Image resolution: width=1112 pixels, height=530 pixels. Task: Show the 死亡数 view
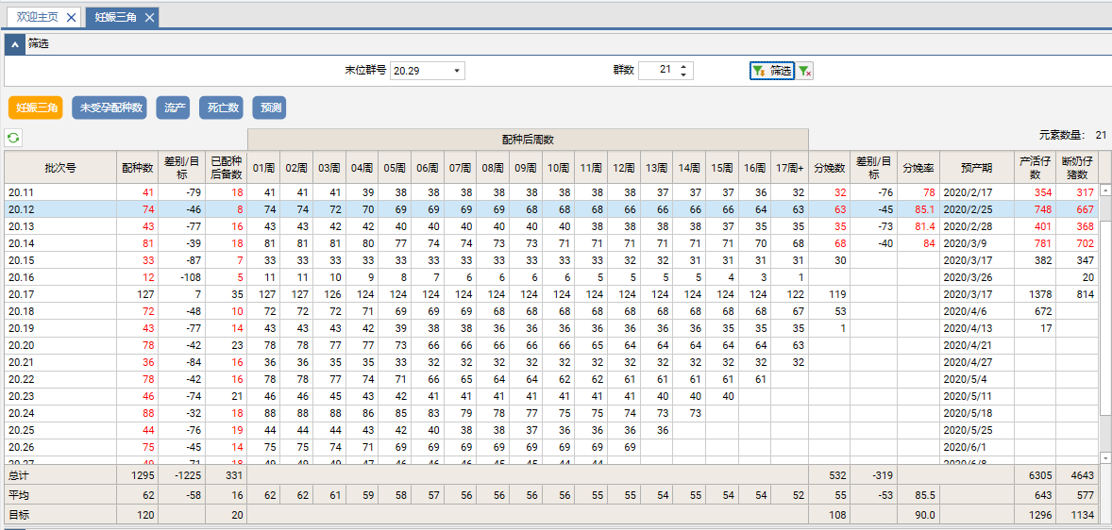point(223,108)
